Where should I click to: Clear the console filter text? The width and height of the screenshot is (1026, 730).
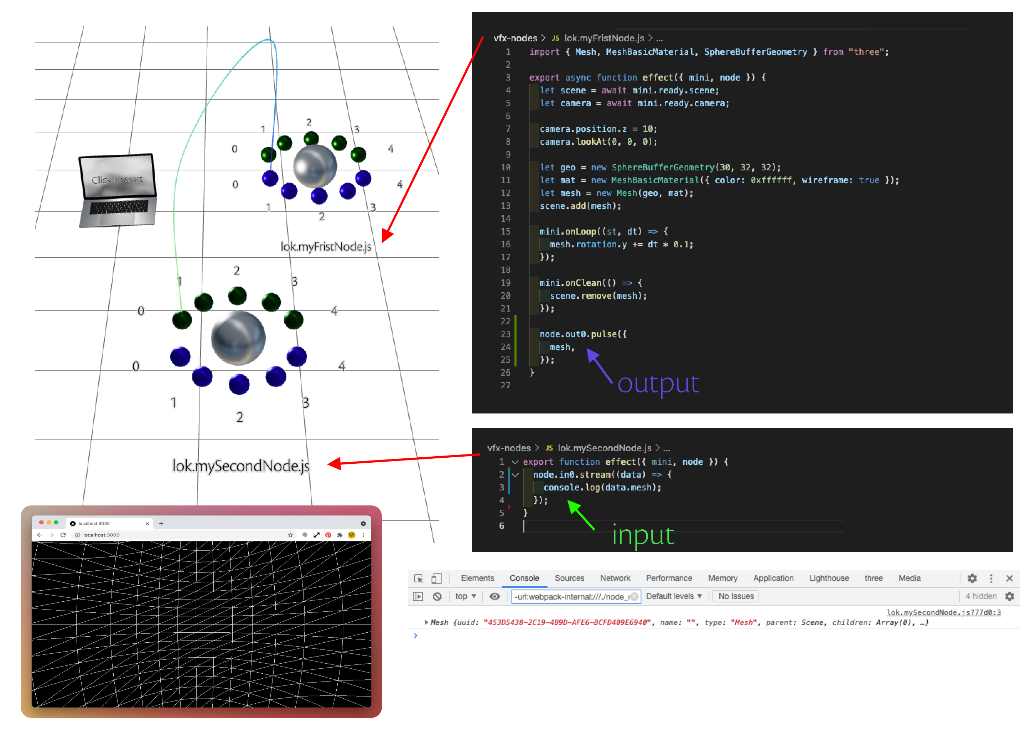tap(634, 596)
